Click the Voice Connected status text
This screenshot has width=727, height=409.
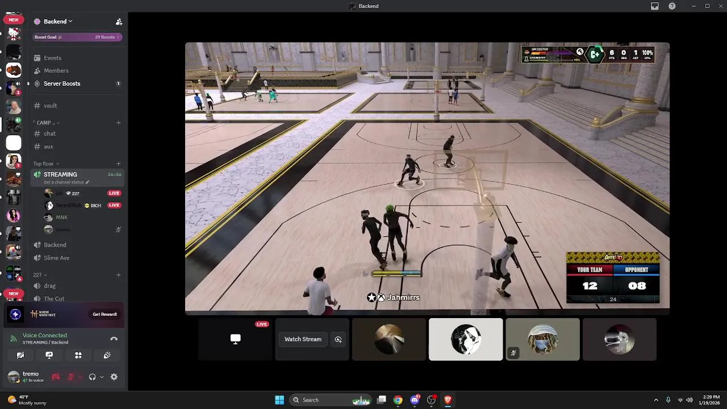click(45, 335)
